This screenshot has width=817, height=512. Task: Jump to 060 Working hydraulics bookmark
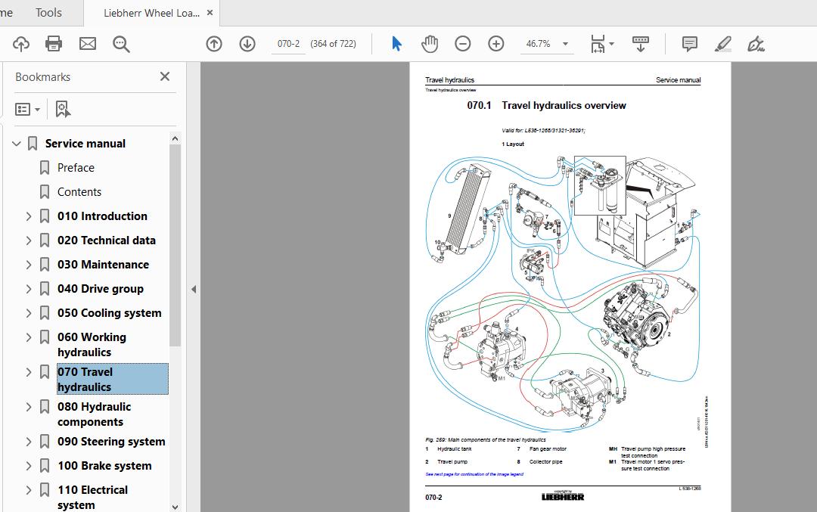pos(92,344)
